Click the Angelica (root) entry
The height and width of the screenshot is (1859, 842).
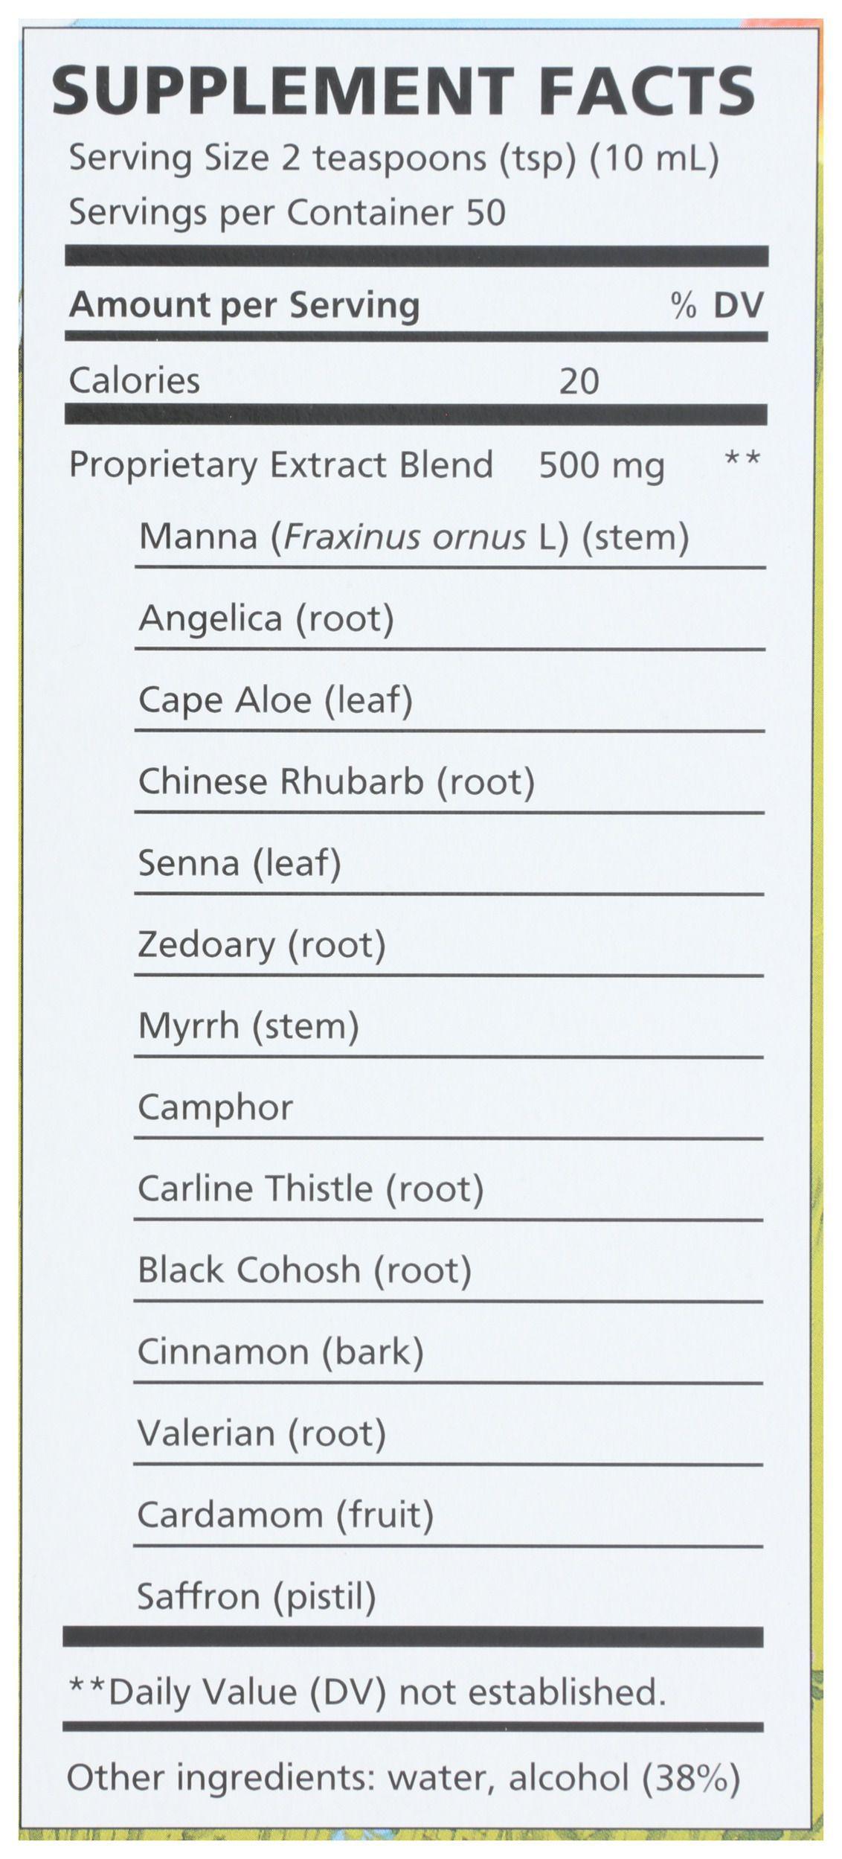click(x=266, y=618)
